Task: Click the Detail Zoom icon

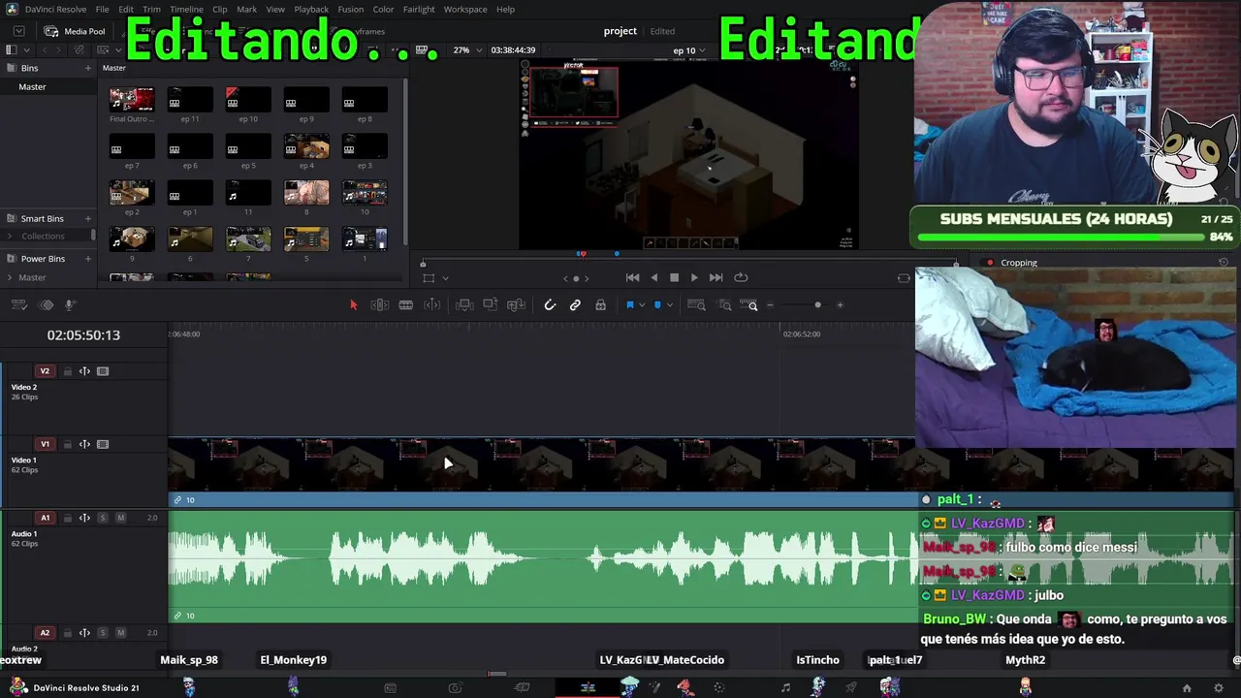Action: point(725,305)
